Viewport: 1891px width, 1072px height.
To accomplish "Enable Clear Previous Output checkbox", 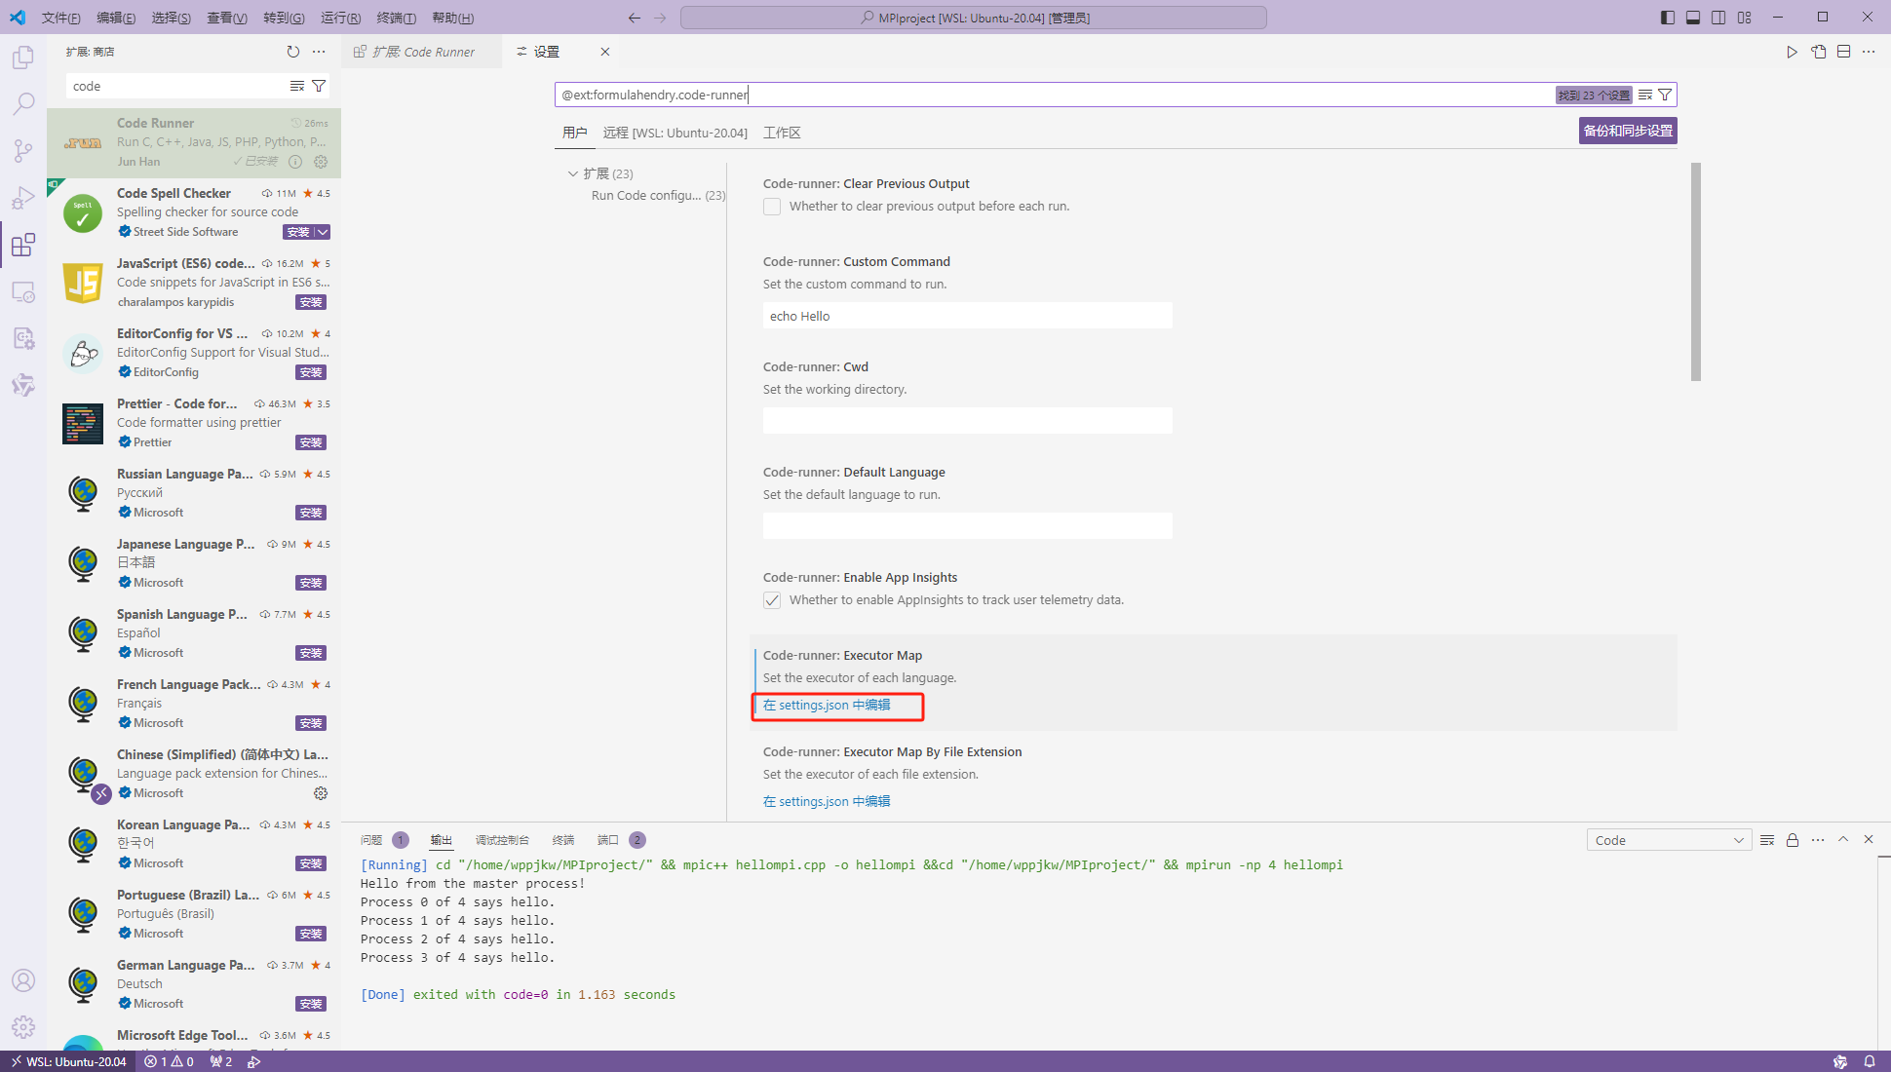I will [x=772, y=207].
